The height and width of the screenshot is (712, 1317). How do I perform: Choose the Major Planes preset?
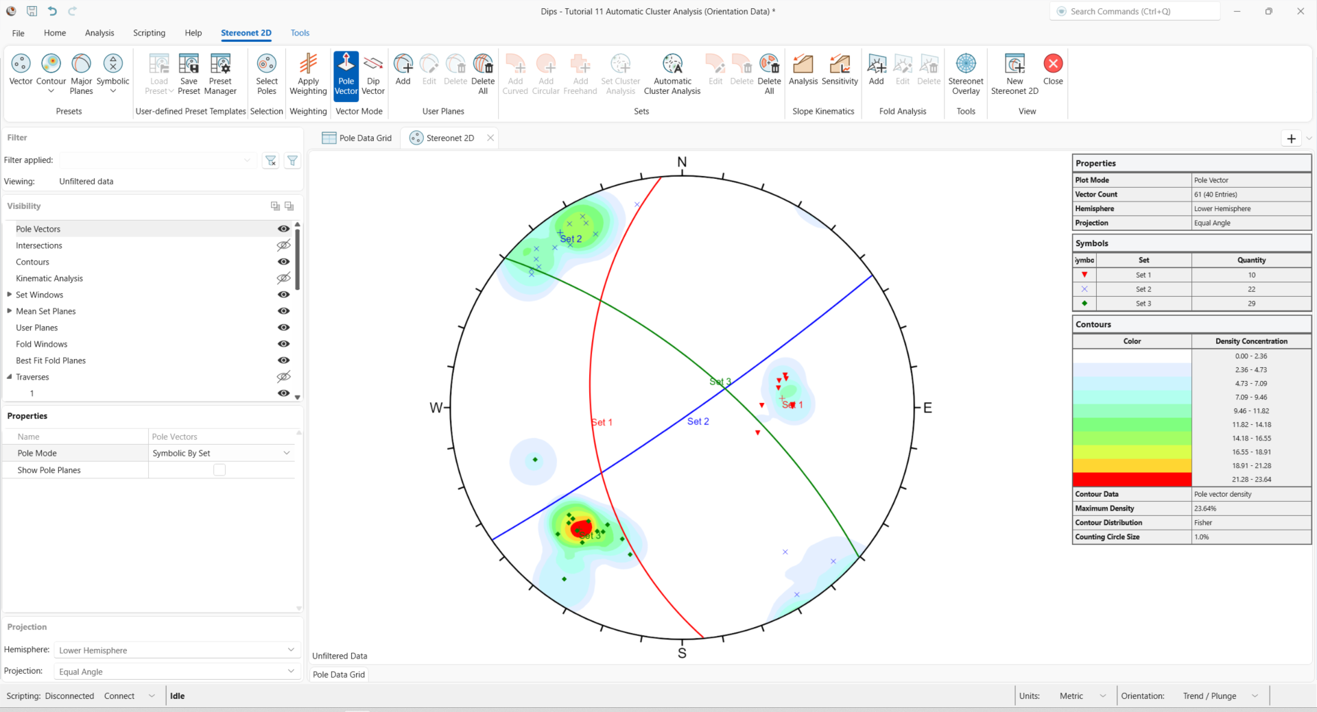(81, 74)
